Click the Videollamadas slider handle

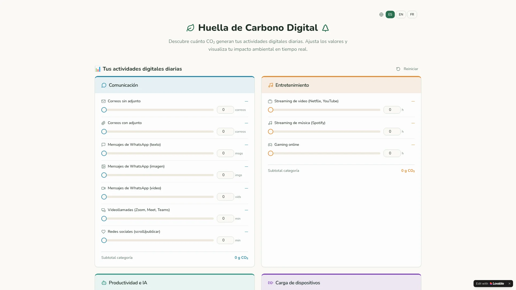coord(104,219)
